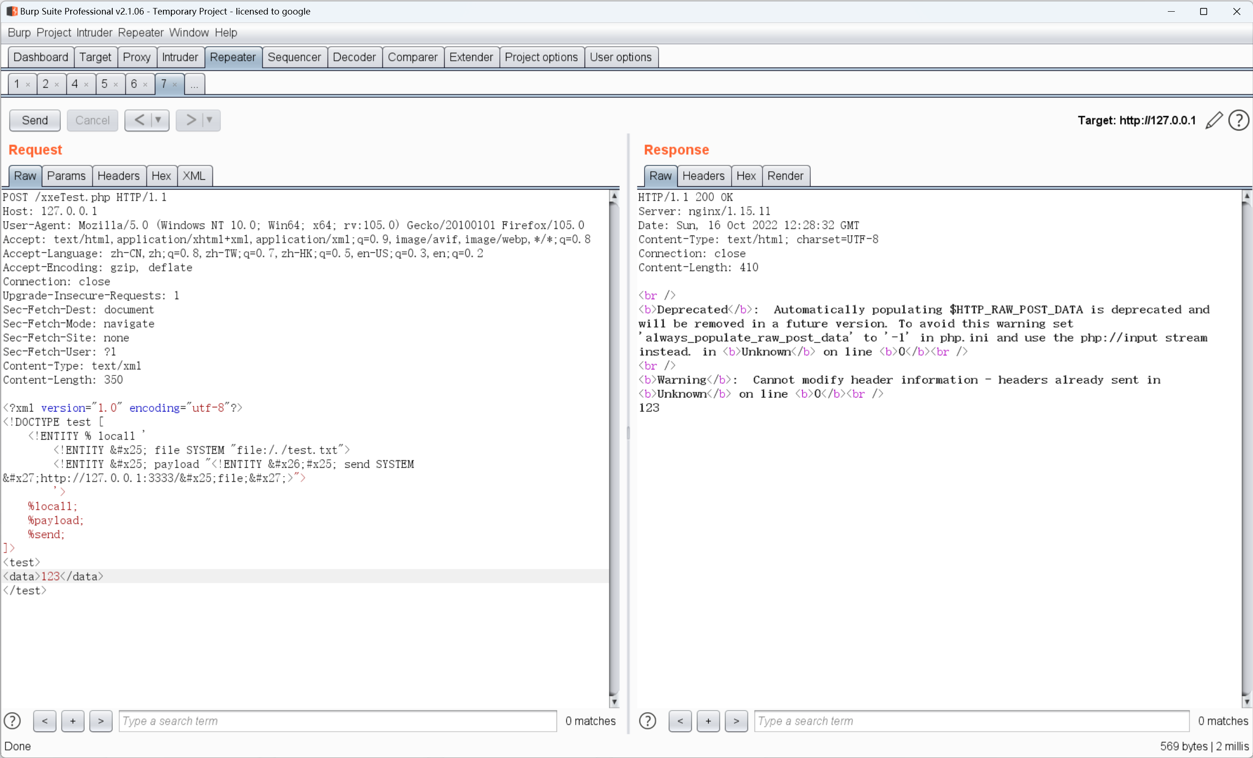Go to previous response search match

coord(680,721)
